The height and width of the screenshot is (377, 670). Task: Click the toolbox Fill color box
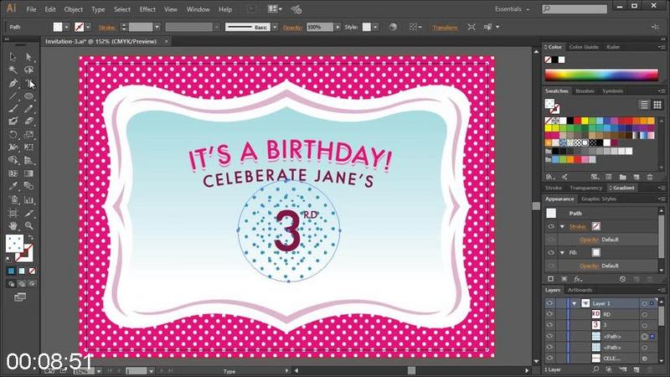[x=14, y=243]
